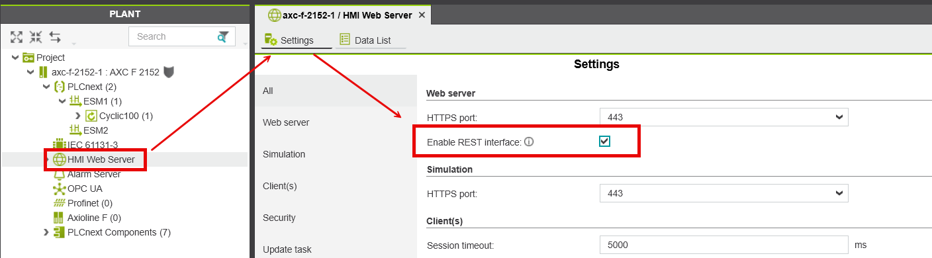Switch to the Data List tab

(371, 40)
